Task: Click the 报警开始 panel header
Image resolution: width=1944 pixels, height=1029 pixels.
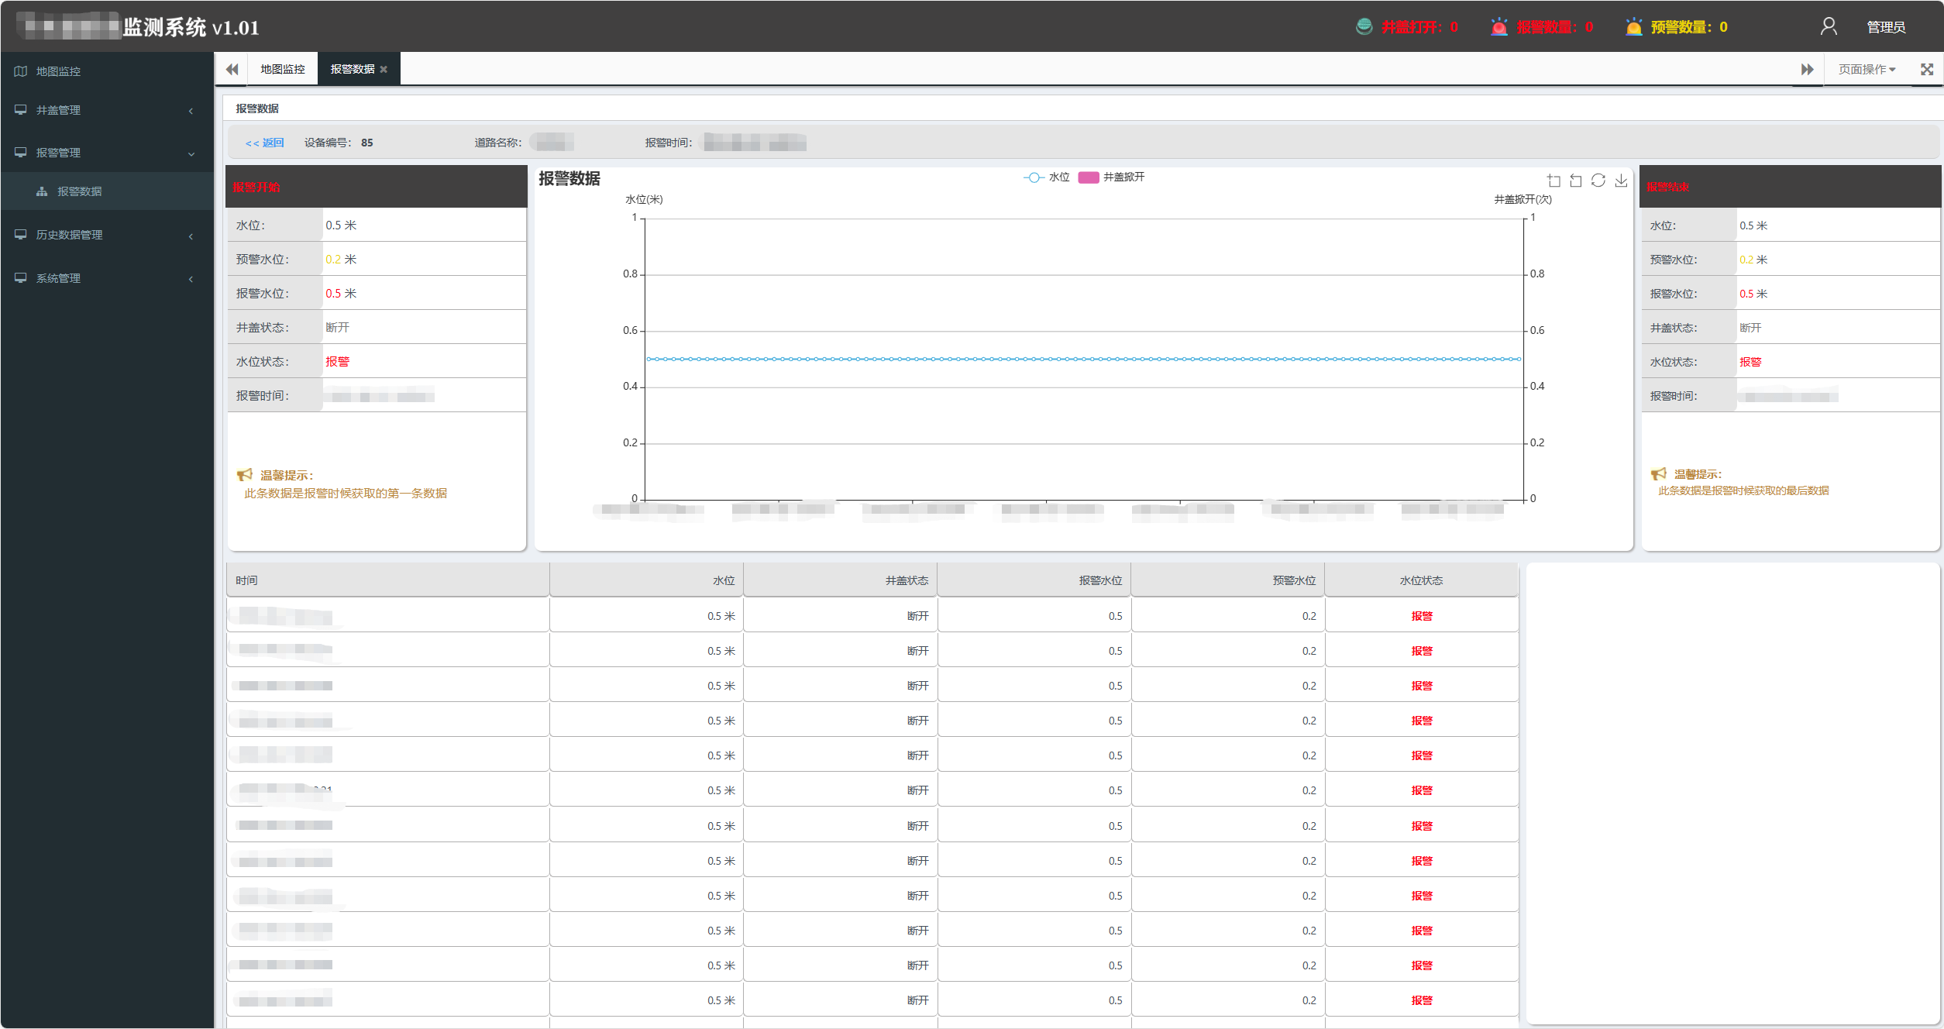Action: click(376, 187)
